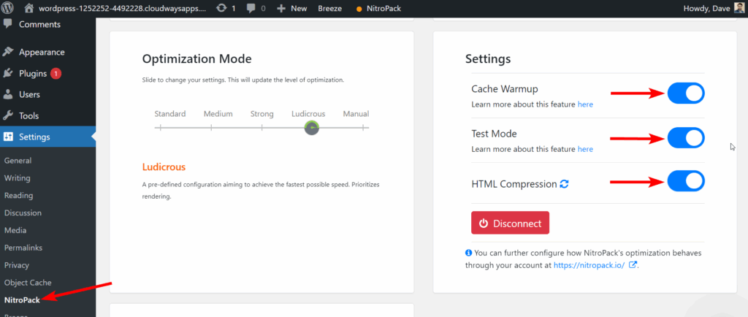
Task: Open the comments bubble icon in admin bar
Action: [251, 9]
